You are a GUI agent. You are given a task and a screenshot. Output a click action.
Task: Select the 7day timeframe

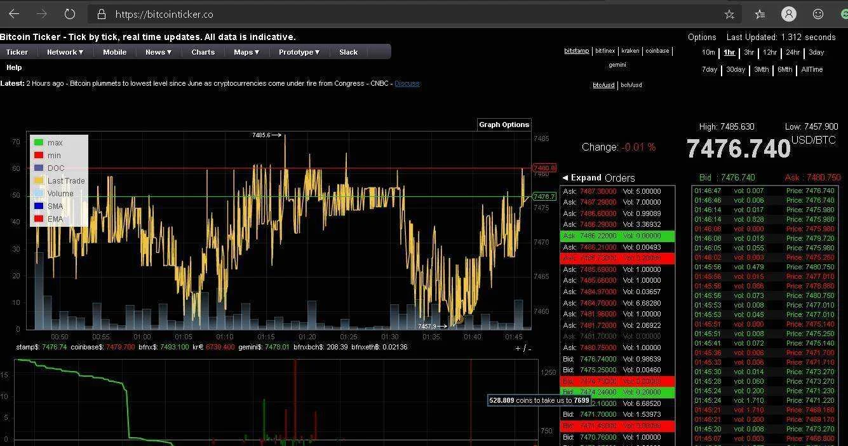point(710,70)
